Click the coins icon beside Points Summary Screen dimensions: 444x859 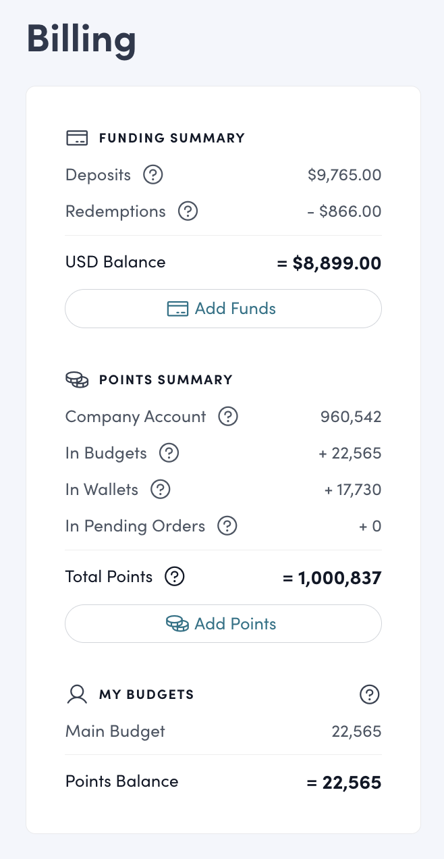(78, 380)
